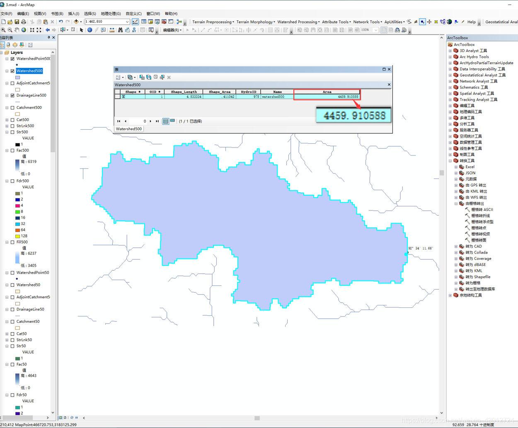Uncheck the Watershed500 layer checkbox
Screen dimensions: 518x428
tap(12, 71)
